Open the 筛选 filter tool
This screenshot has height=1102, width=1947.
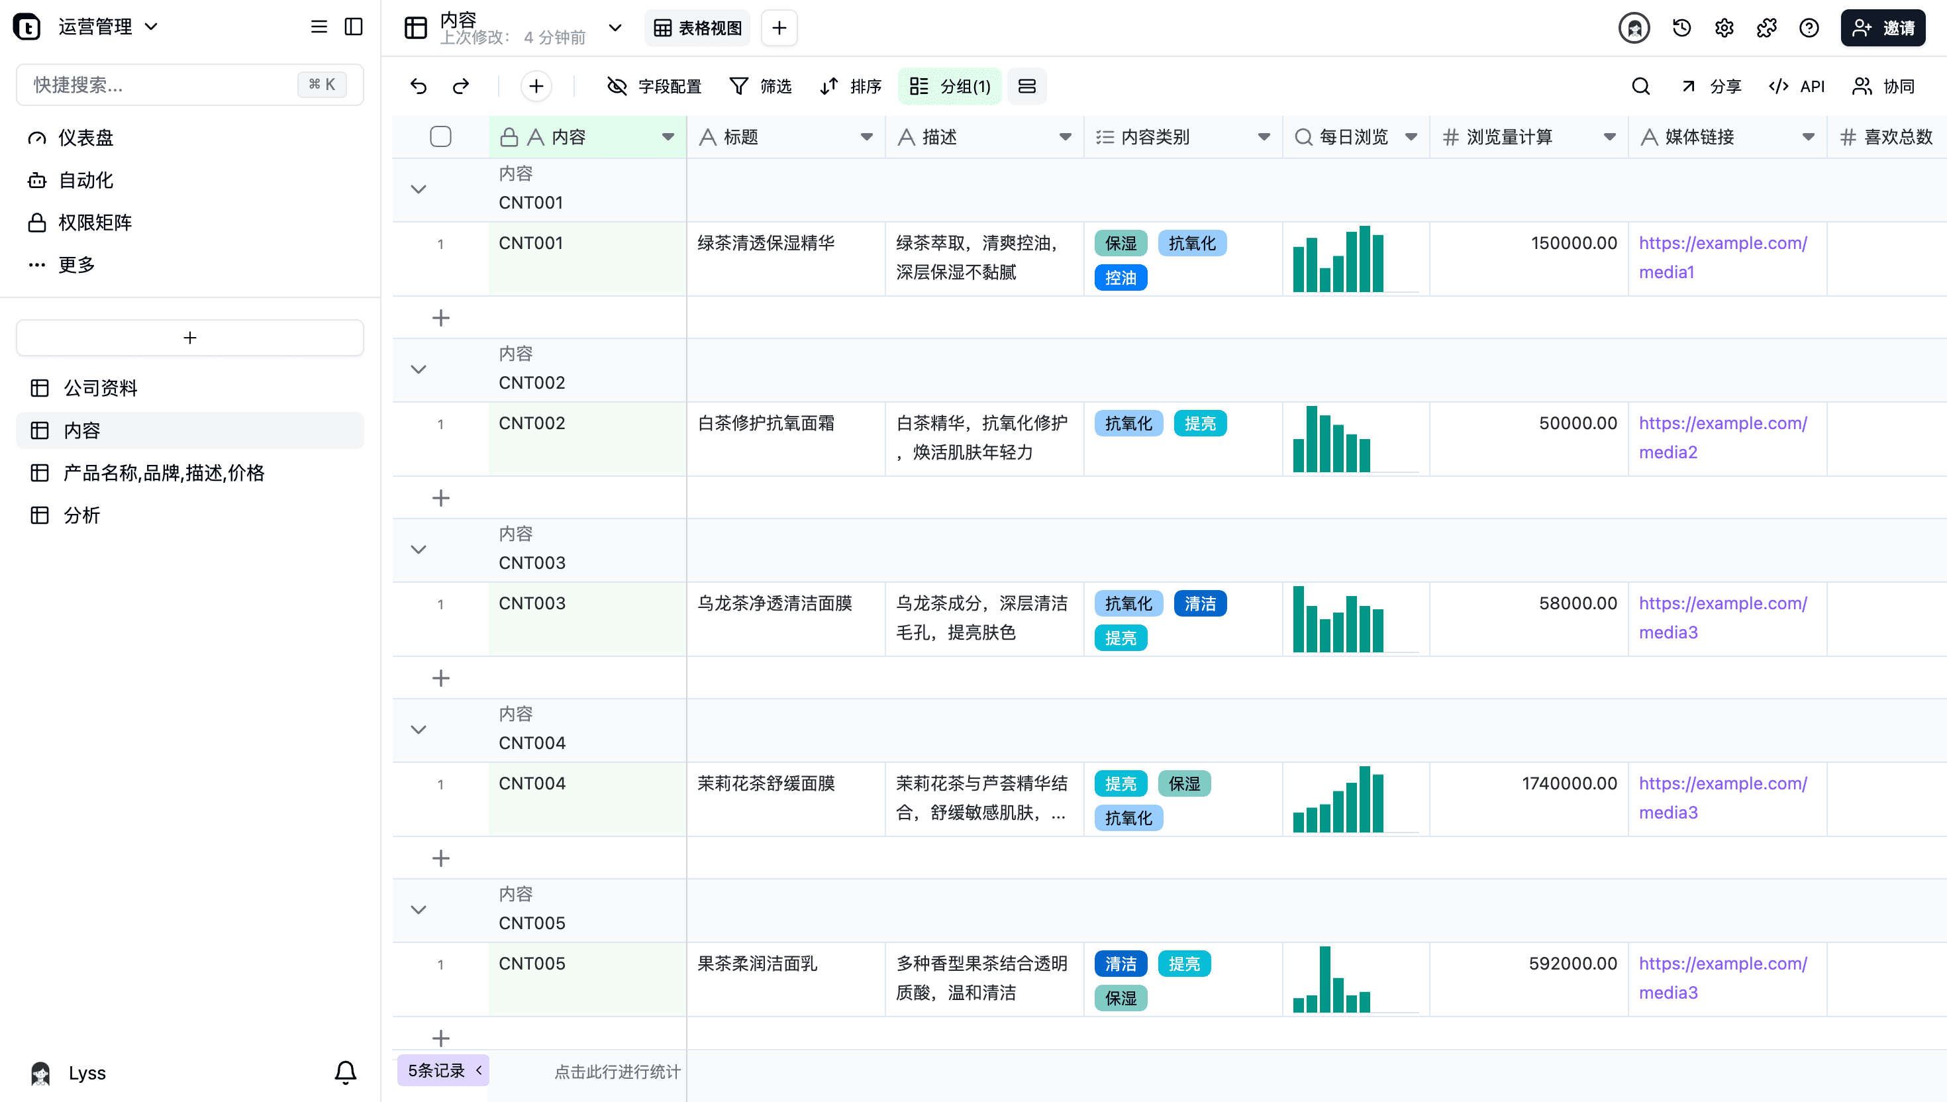pos(761,86)
